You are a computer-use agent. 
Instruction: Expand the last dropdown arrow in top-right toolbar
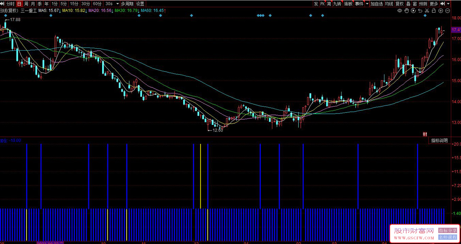[x=448, y=4]
